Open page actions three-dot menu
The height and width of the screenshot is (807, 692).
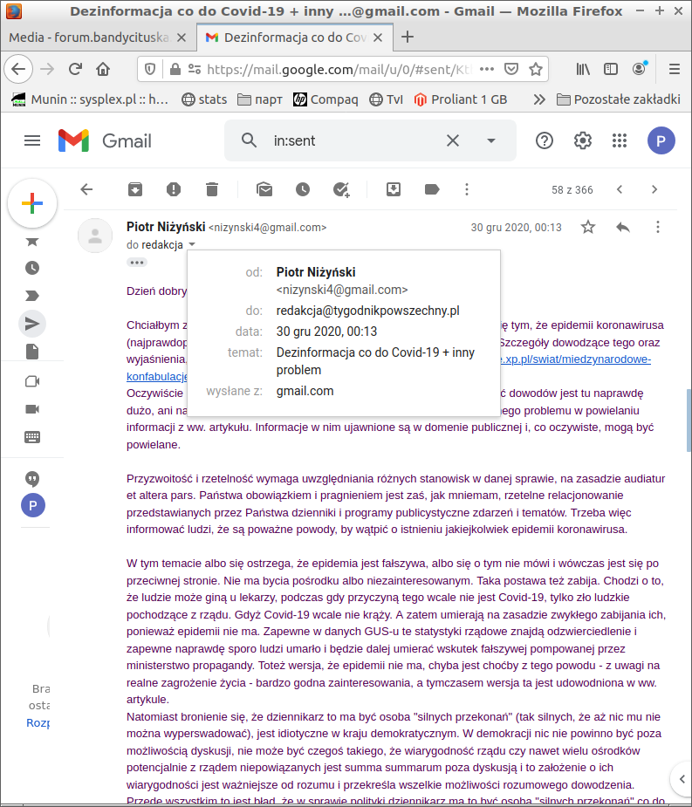(x=487, y=69)
